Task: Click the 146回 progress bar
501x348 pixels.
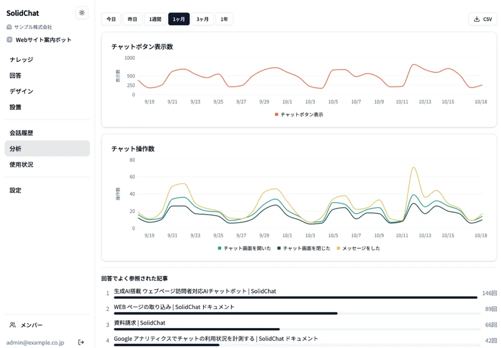Action: click(x=296, y=297)
